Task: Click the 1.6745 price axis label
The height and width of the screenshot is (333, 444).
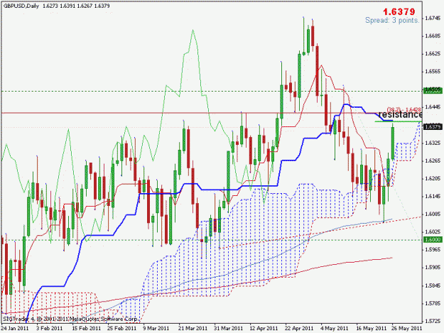Action: tap(433, 18)
